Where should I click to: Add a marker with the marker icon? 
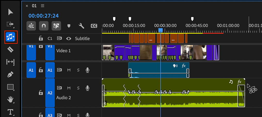(x=69, y=26)
